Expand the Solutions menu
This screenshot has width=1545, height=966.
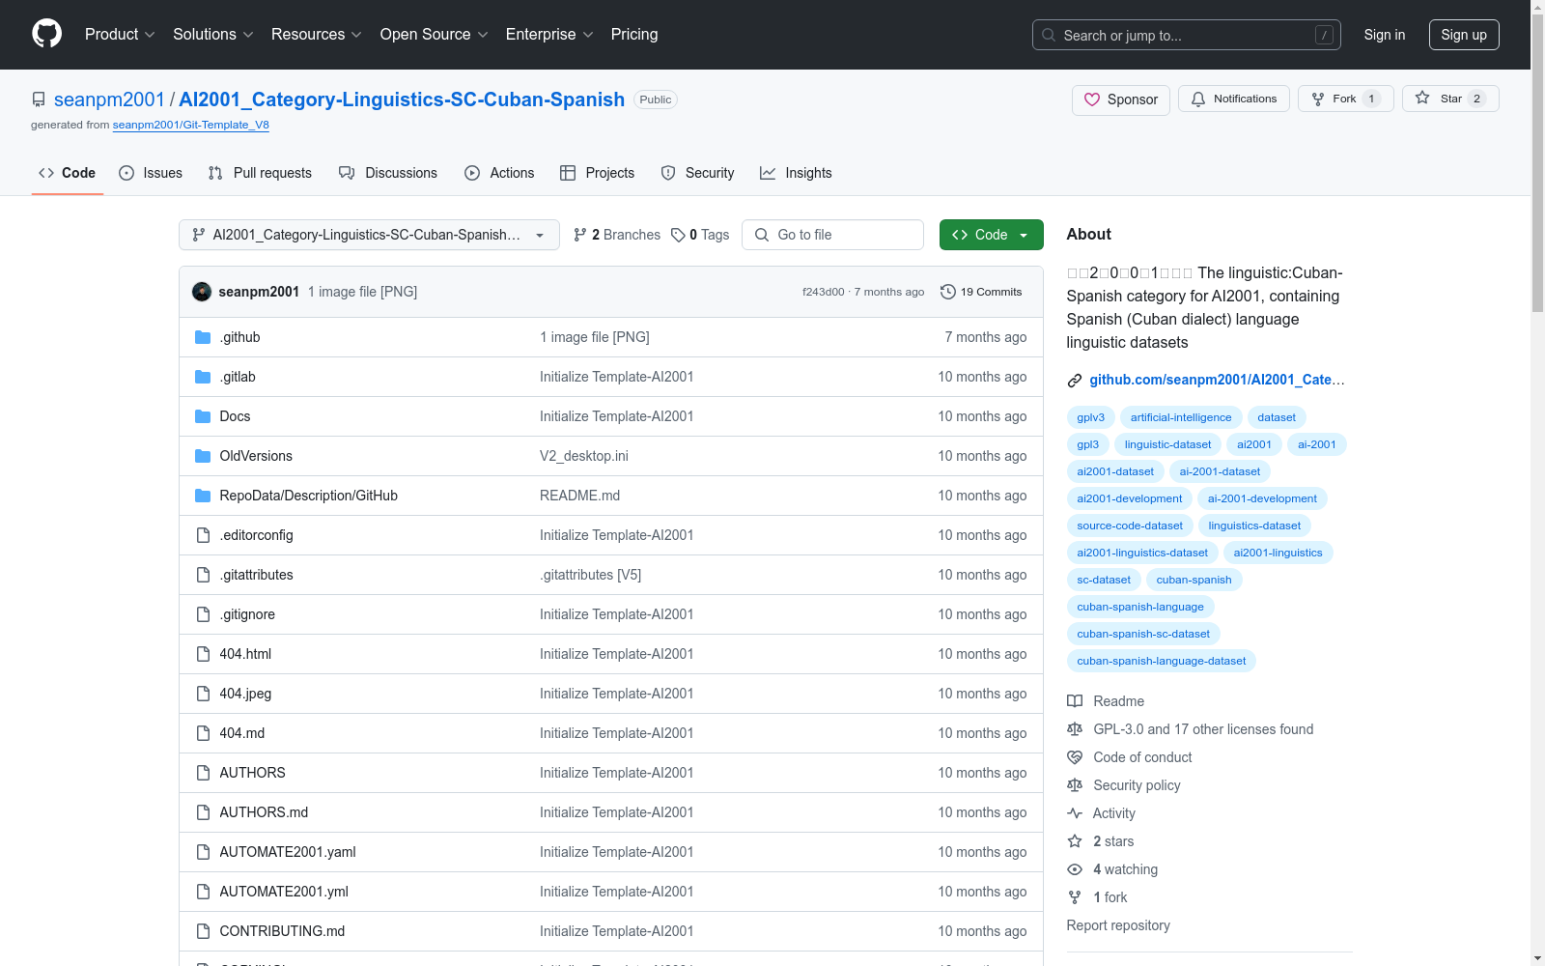pyautogui.click(x=213, y=34)
